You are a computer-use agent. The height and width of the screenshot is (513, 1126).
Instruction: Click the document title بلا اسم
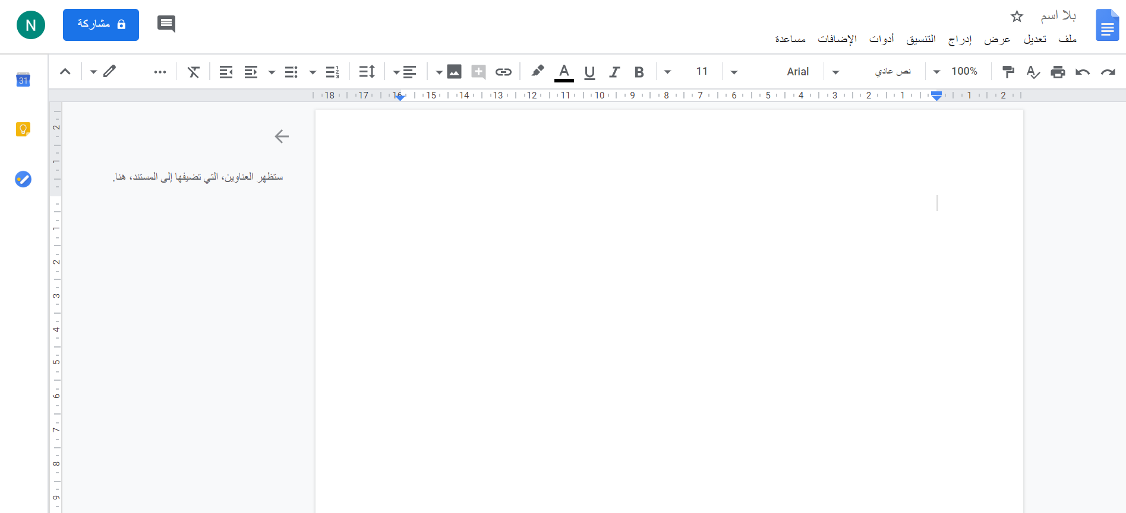[x=1058, y=15]
